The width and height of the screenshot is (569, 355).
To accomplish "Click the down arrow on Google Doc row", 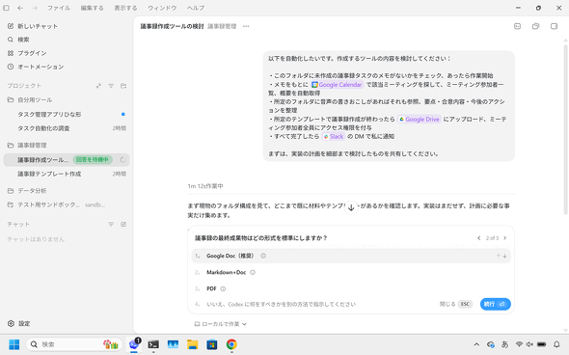I will pos(504,256).
